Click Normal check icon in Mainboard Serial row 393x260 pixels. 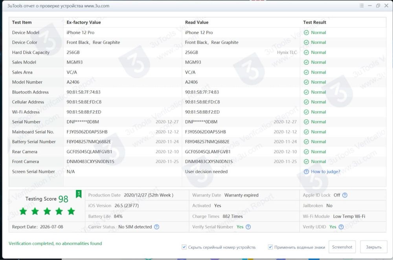(306, 132)
